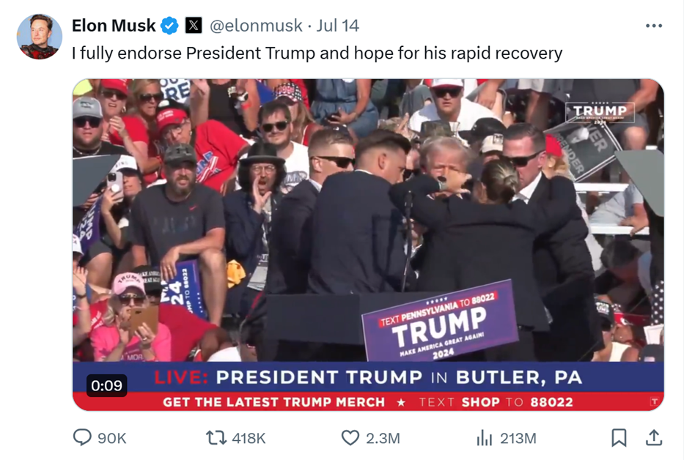Play the Butler, PA rally video
The image size is (684, 460).
(368, 245)
